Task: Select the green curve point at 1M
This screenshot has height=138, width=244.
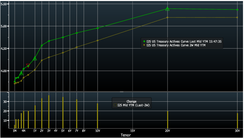Action: (15, 82)
